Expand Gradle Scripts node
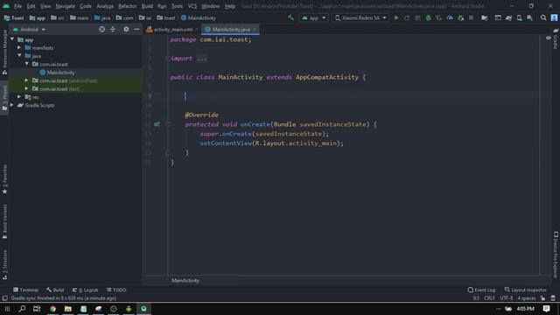Screen dimensions: 560x315 tap(12, 105)
